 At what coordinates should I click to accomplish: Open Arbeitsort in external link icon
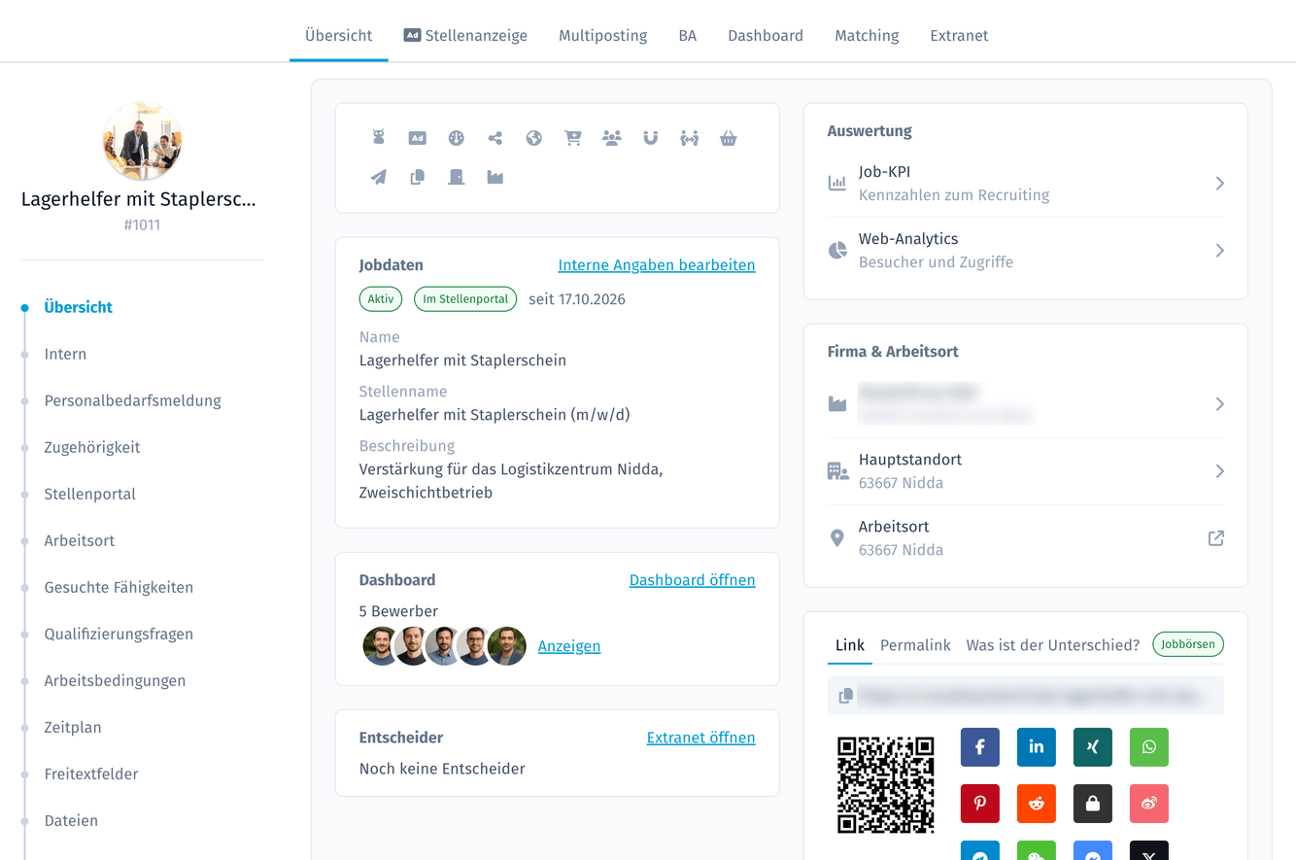[1215, 538]
